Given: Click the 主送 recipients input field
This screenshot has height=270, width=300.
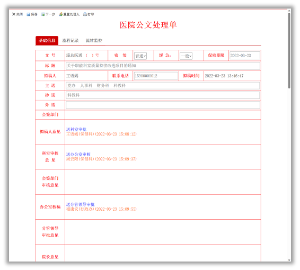Looking at the screenshot, I should (x=163, y=86).
